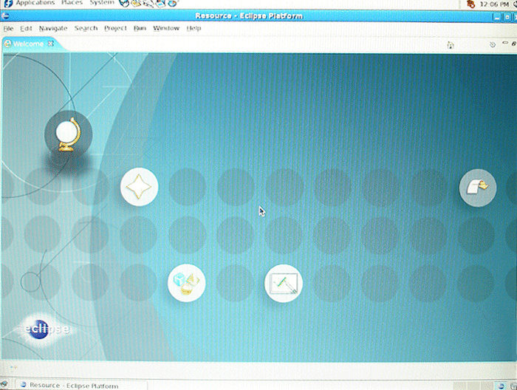Open the System panel menu

coord(102,3)
